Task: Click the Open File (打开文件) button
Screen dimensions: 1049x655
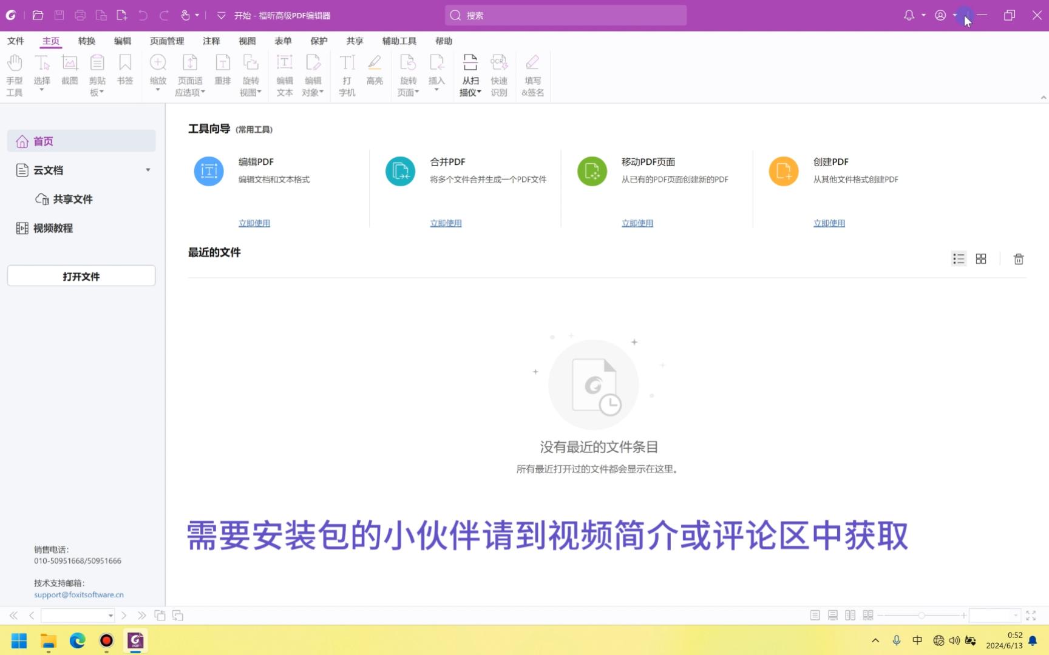Action: click(x=81, y=276)
